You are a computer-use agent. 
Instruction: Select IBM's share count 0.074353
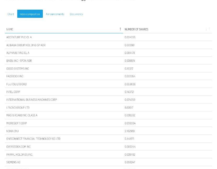click(x=130, y=100)
